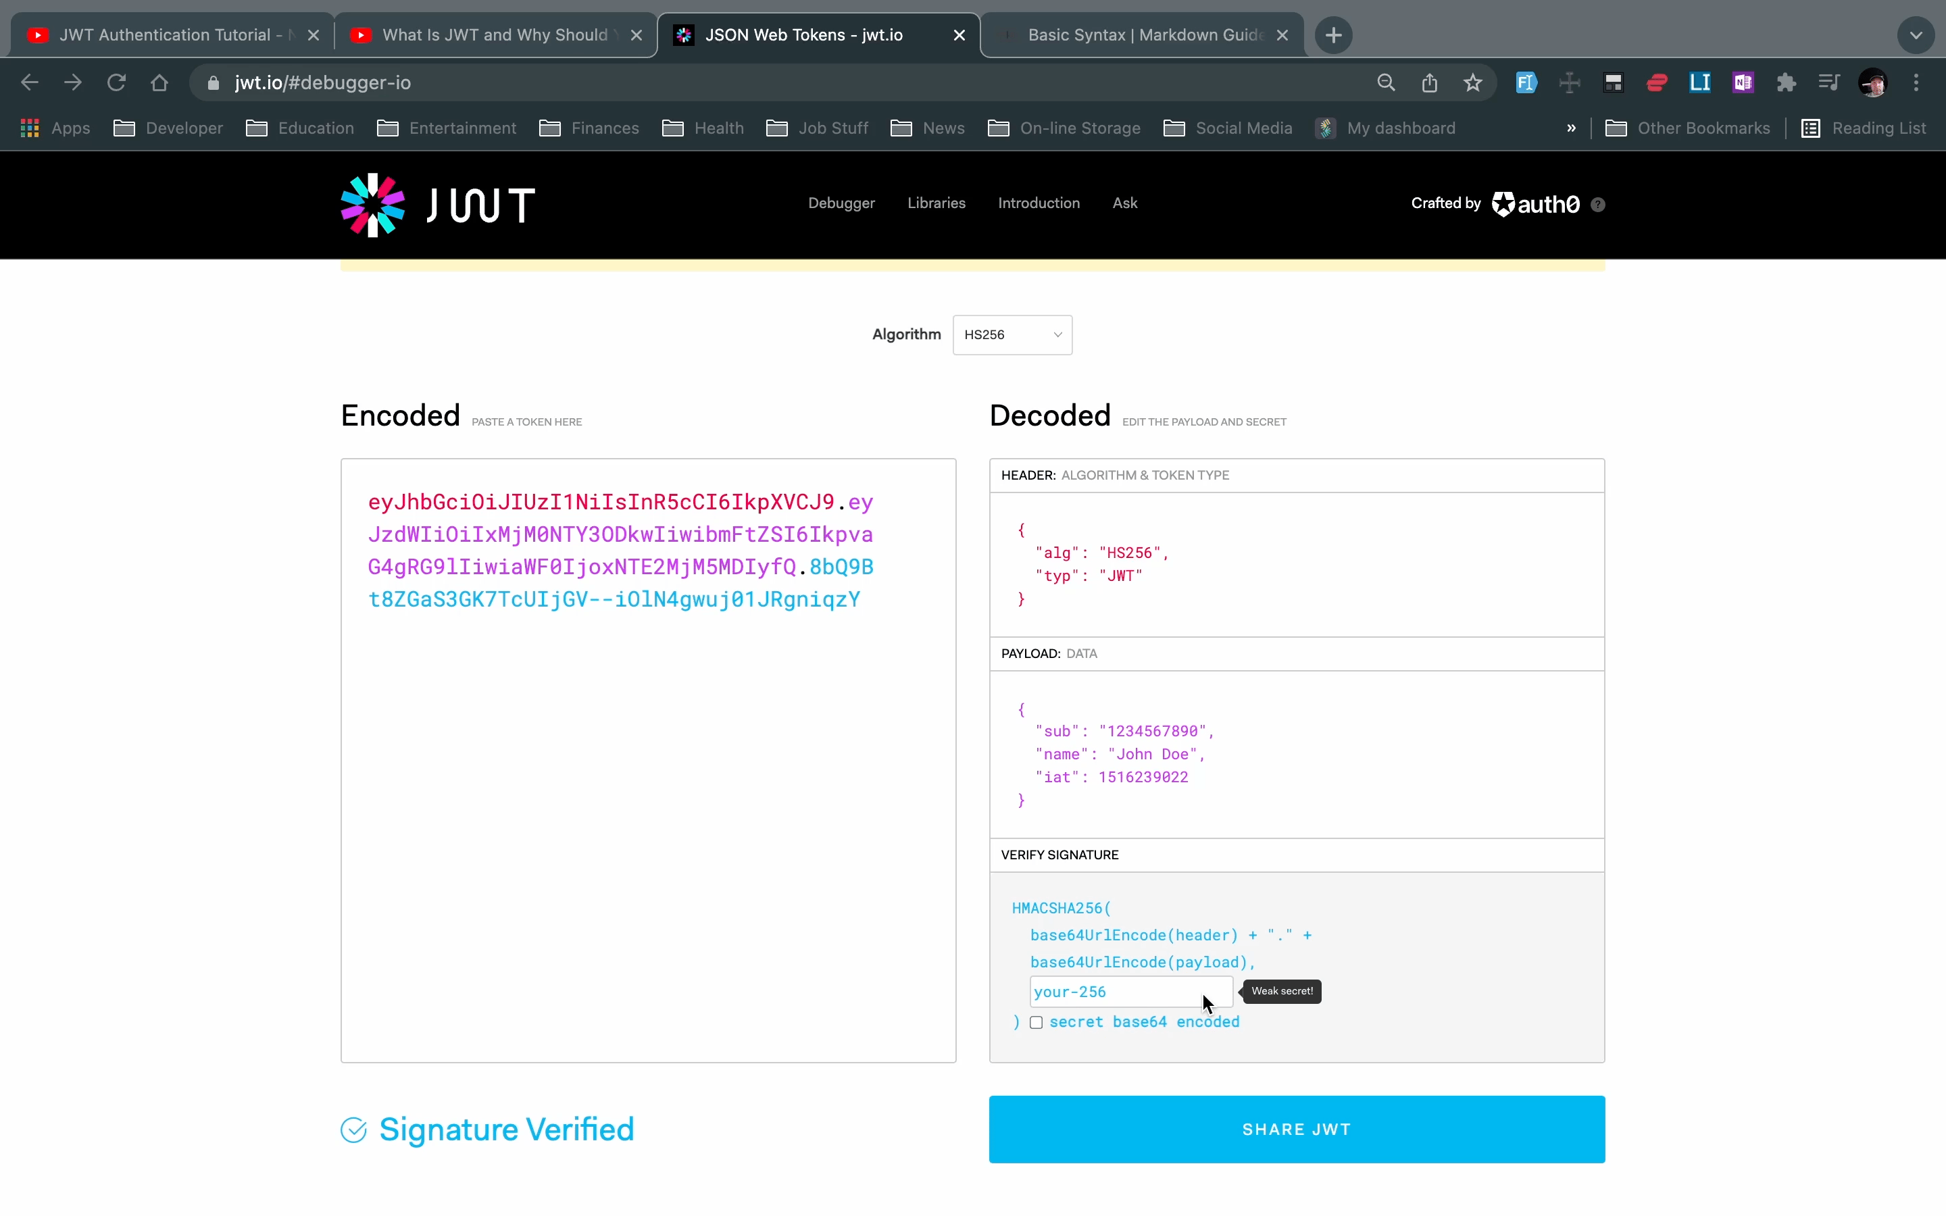Viewport: 1946px width, 1216px height.
Task: Expand the hidden bookmarks chevron
Action: coord(1570,128)
